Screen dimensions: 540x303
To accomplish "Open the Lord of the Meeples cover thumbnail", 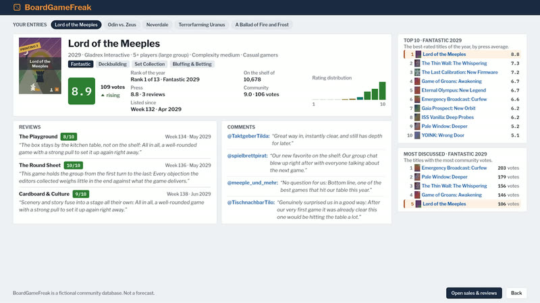I will (40, 65).
